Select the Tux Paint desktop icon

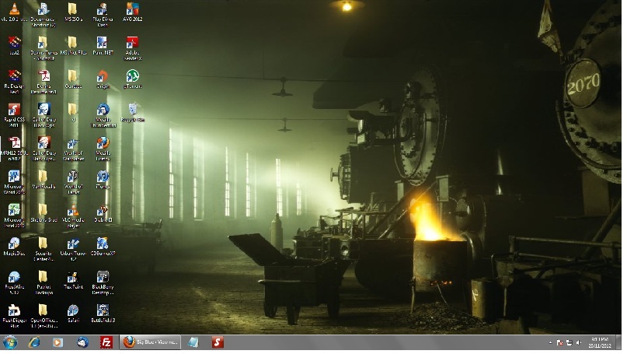coord(72,278)
